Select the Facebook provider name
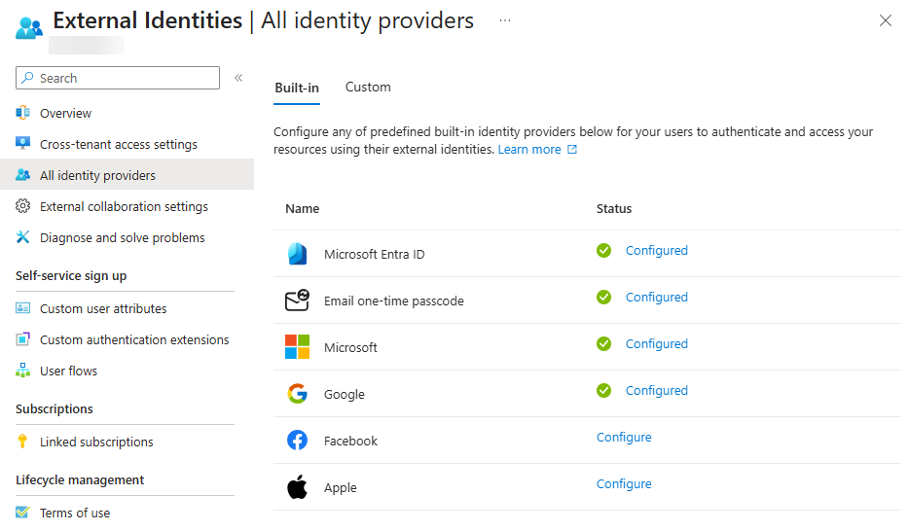 pyautogui.click(x=350, y=442)
